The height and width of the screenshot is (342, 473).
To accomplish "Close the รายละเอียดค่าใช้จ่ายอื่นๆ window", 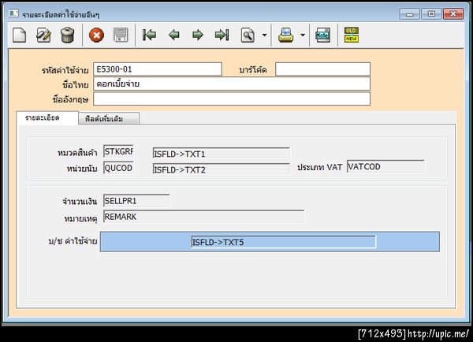I will tap(453, 14).
